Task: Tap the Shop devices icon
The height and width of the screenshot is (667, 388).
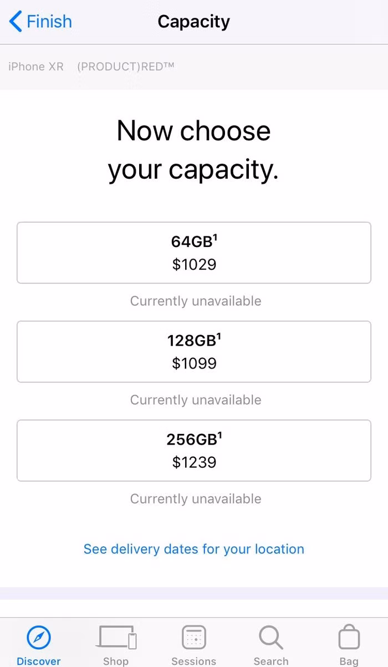Action: tap(116, 637)
